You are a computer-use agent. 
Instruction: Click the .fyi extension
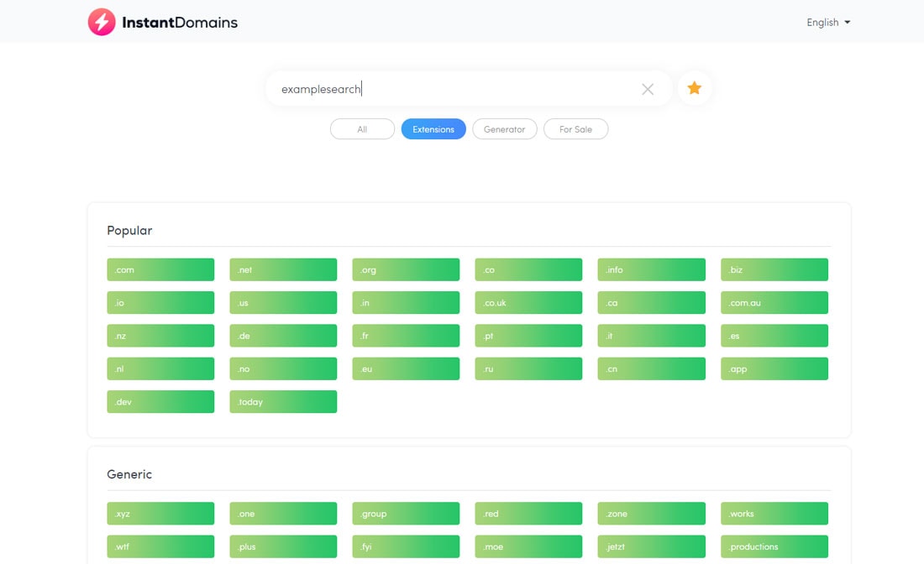406,546
